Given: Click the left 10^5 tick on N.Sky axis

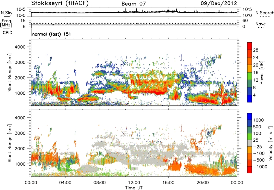Looking at the screenshot, I should tap(21, 9).
